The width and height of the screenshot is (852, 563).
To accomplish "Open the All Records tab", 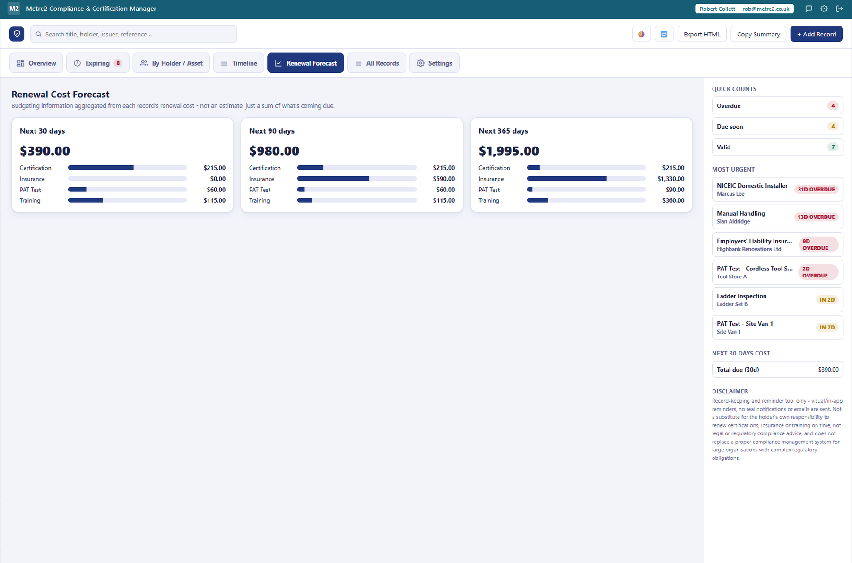I will pos(376,63).
